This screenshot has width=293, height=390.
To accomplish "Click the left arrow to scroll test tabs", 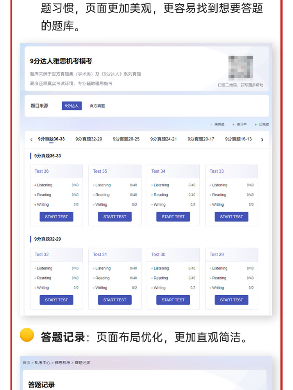I will tap(32, 140).
